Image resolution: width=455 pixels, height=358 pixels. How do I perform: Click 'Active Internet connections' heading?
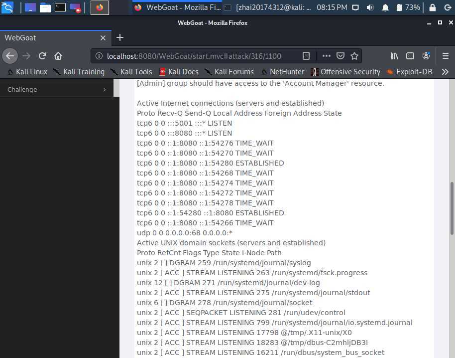[x=230, y=103]
